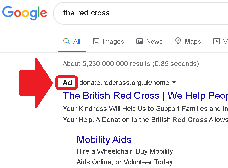The width and height of the screenshot is (228, 168).
Task: Click the Videos play icon
Action: (216, 41)
